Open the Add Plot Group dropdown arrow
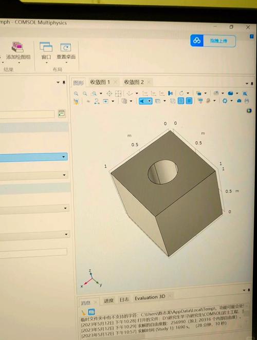The width and height of the screenshot is (257, 340). [19, 63]
